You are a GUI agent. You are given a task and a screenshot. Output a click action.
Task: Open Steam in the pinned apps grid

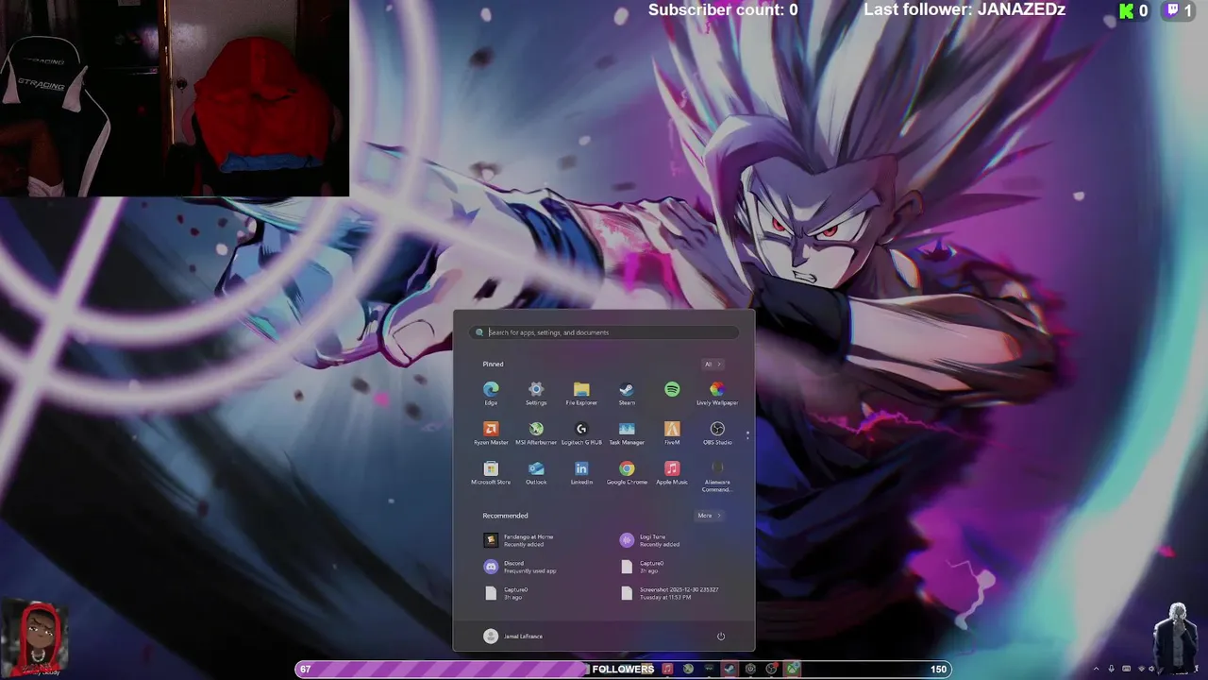pos(627,393)
